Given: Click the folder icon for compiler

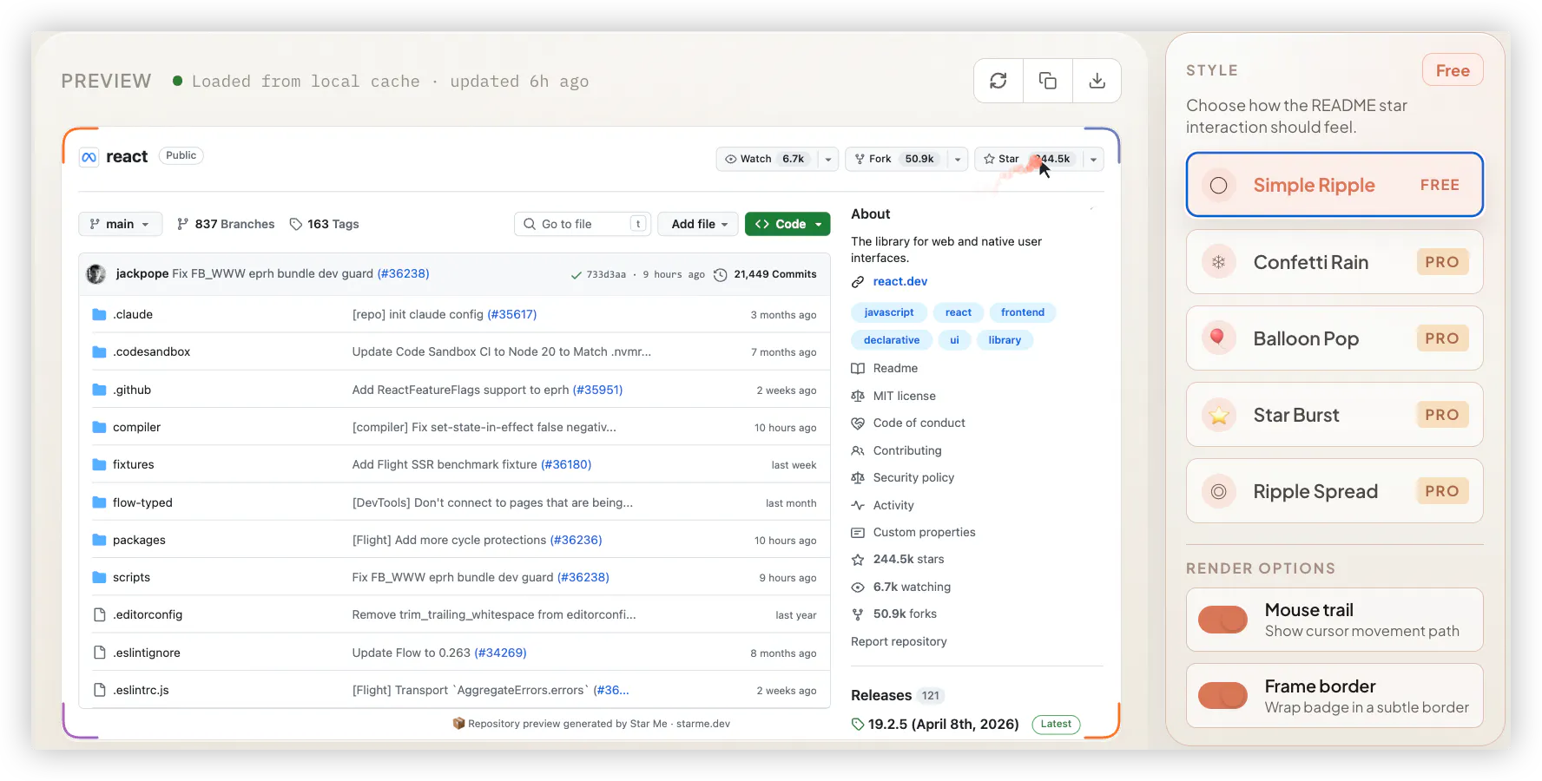Looking at the screenshot, I should (99, 427).
